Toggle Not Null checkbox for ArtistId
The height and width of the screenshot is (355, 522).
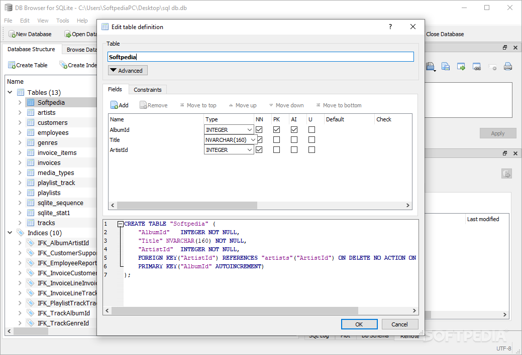259,149
